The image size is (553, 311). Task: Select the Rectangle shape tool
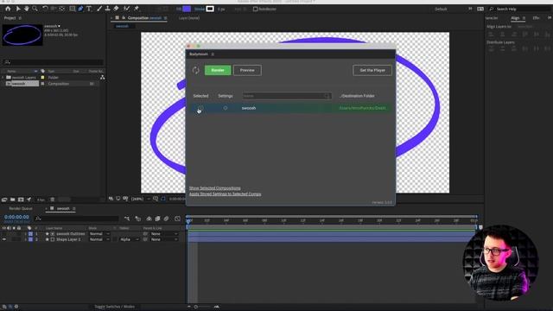(73, 9)
